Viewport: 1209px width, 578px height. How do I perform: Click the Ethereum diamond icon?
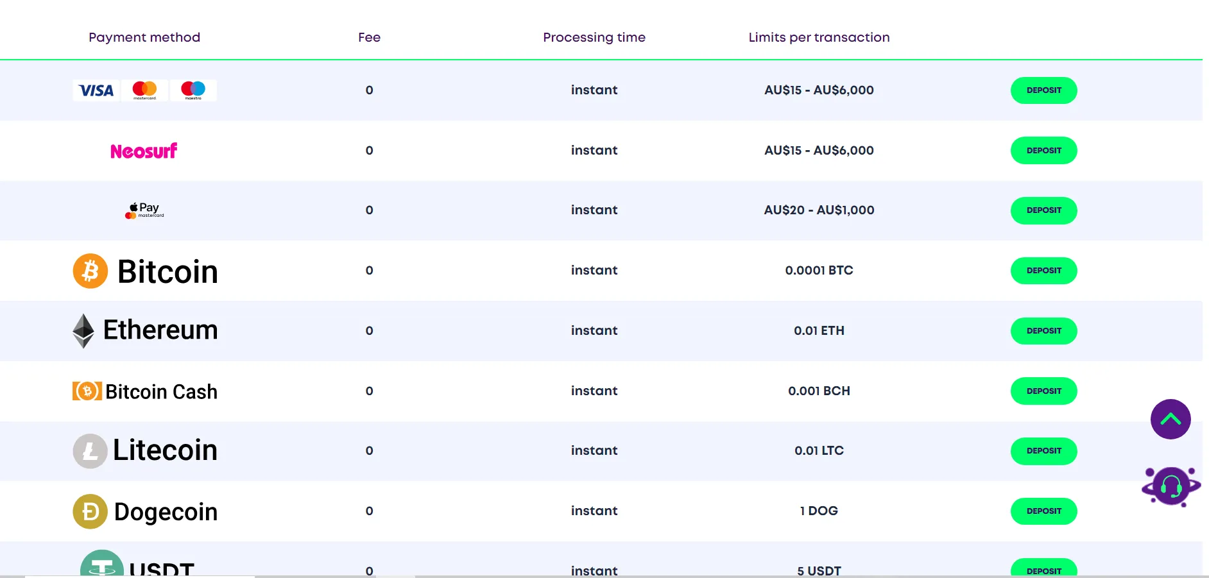click(x=83, y=331)
